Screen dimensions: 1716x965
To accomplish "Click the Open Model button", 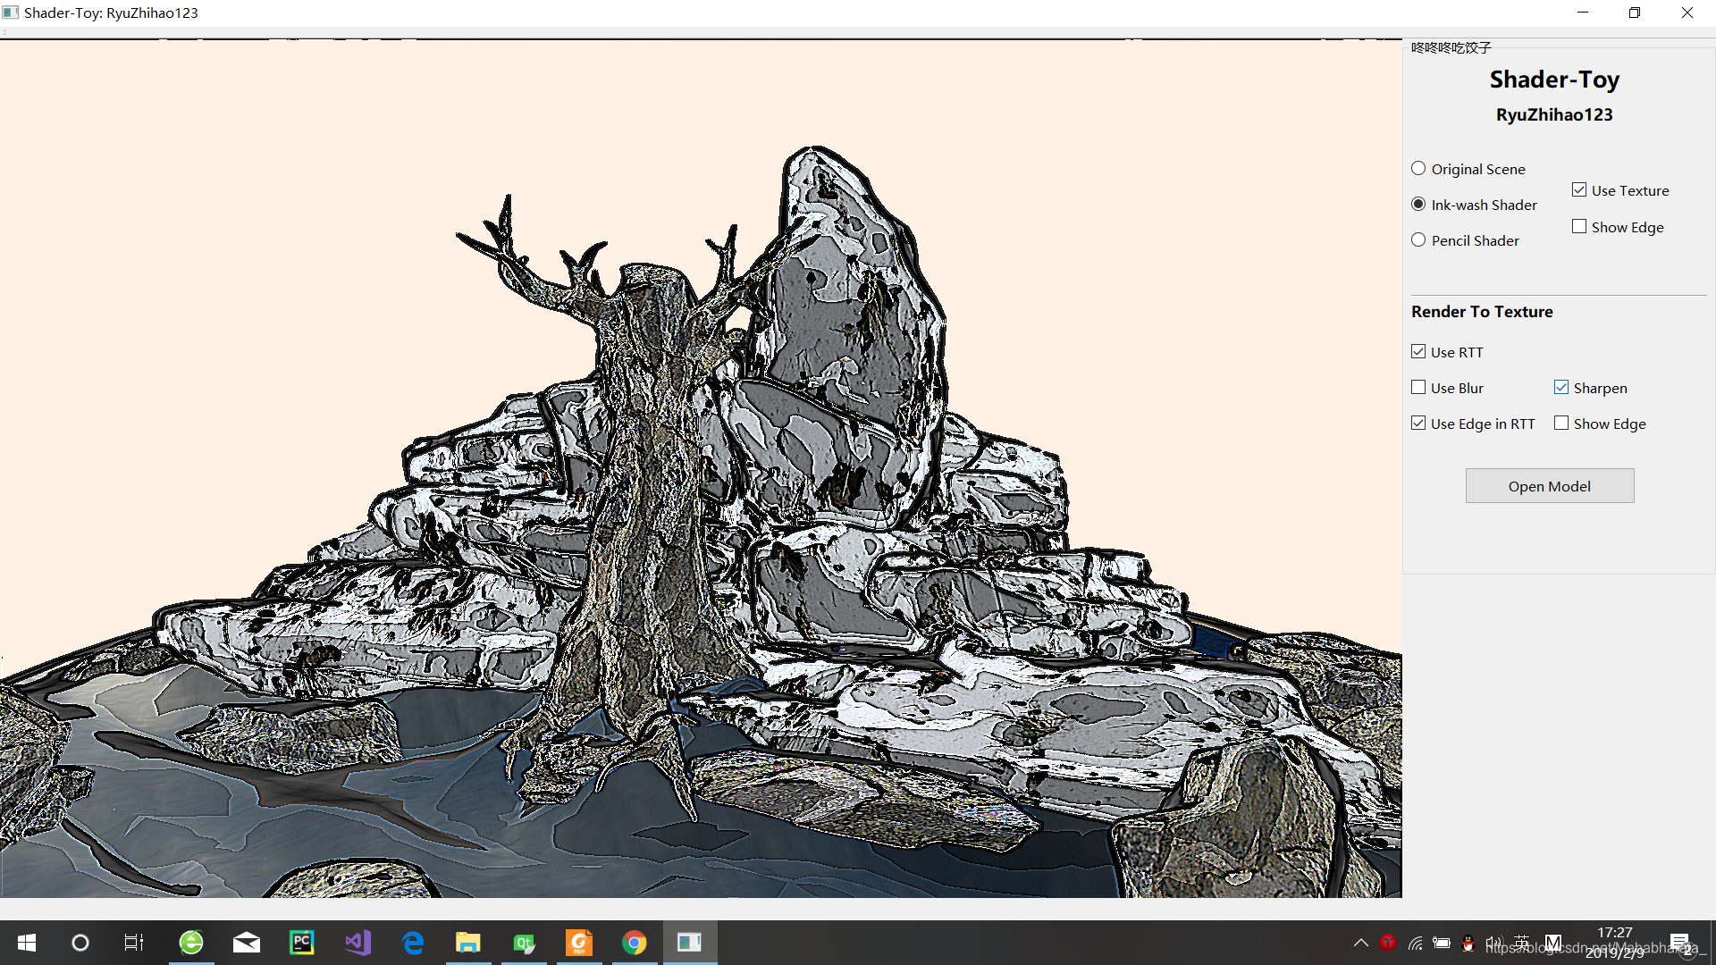I will tap(1549, 486).
